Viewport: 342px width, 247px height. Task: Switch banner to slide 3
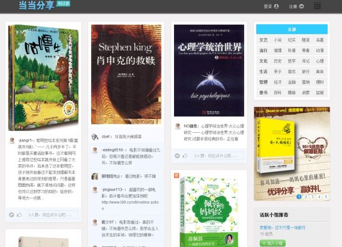(313, 197)
